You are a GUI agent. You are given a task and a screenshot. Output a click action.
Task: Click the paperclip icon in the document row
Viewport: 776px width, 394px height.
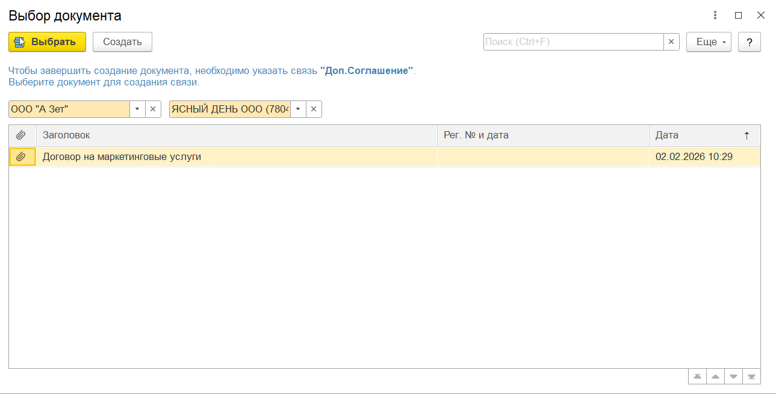click(x=22, y=157)
